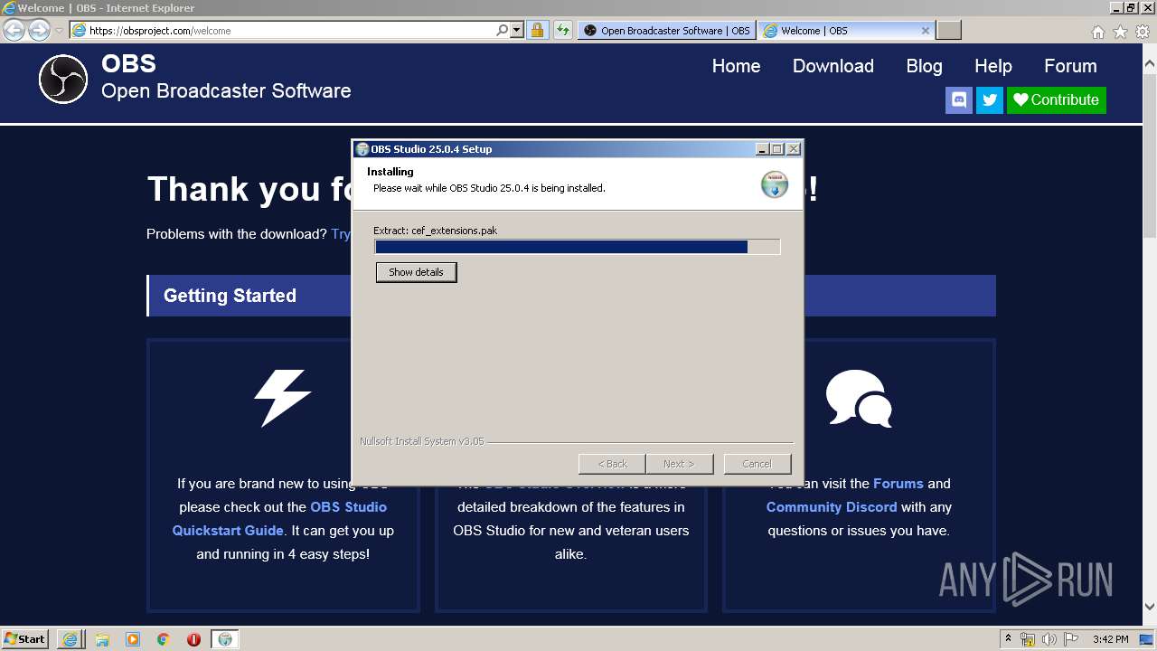This screenshot has width=1157, height=651.
Task: Click the Getting Started heading
Action: coord(230,296)
